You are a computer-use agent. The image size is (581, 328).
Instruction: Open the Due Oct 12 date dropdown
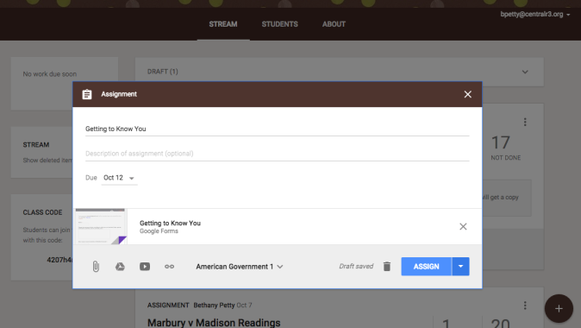tap(119, 178)
